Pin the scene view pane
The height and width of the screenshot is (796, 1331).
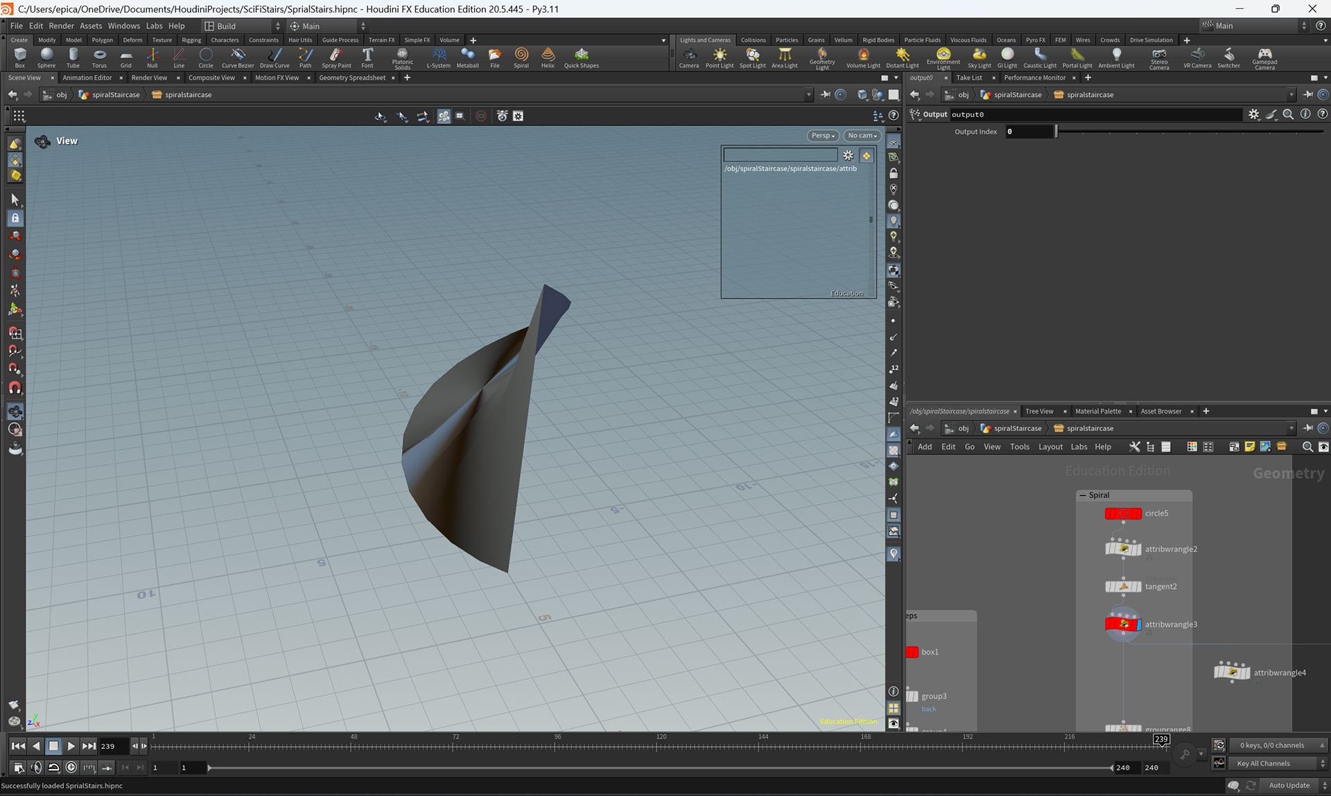(825, 95)
